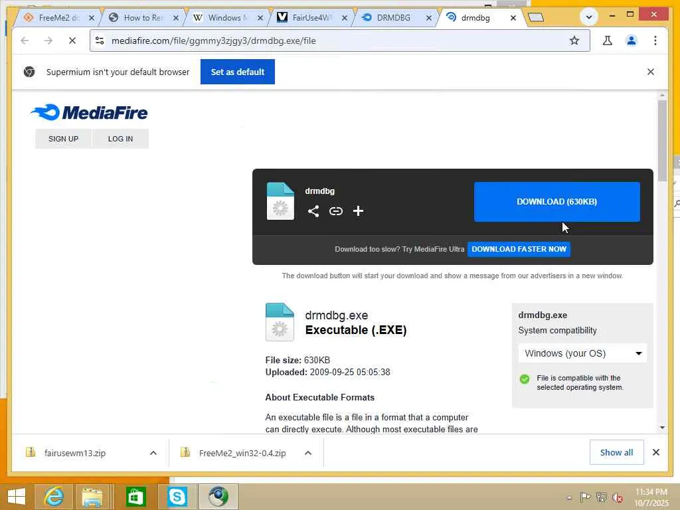Screen dimensions: 680x510
Task: Open a new tab
Action: click(x=536, y=17)
